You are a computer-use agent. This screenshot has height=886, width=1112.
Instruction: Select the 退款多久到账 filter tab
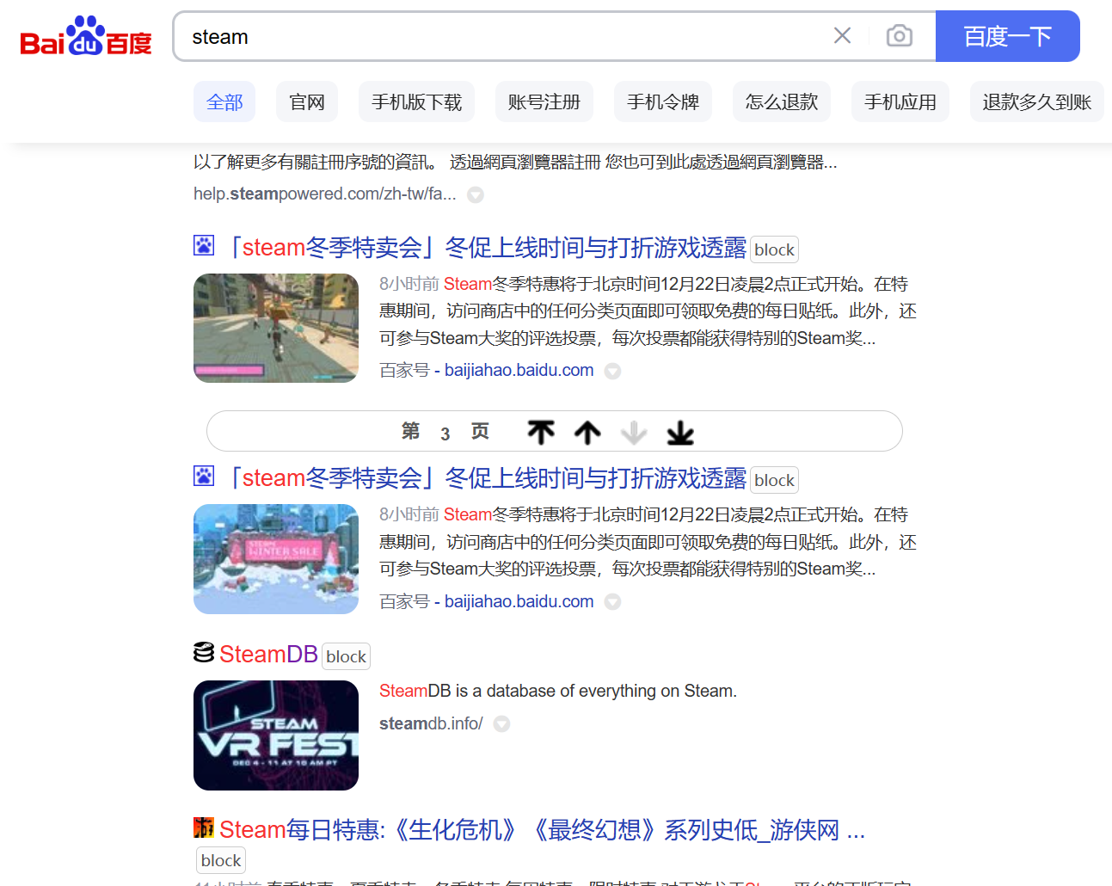[x=1037, y=102]
